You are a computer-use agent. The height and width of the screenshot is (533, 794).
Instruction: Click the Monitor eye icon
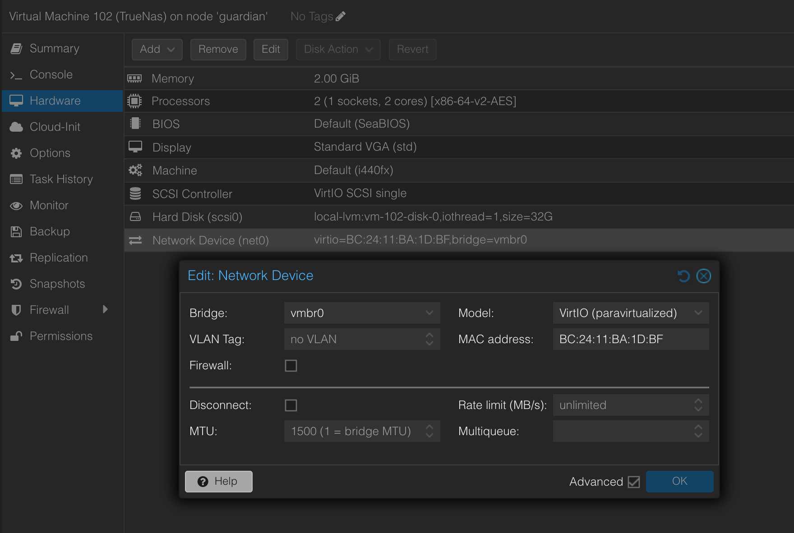(x=16, y=206)
